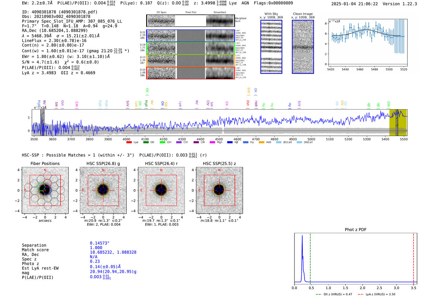The width and height of the screenshot is (439, 299).
Task: Click the "Primary Spec_Slot_IFU_AMP: 307_085_076_LL" line
Action: [x=72, y=21]
